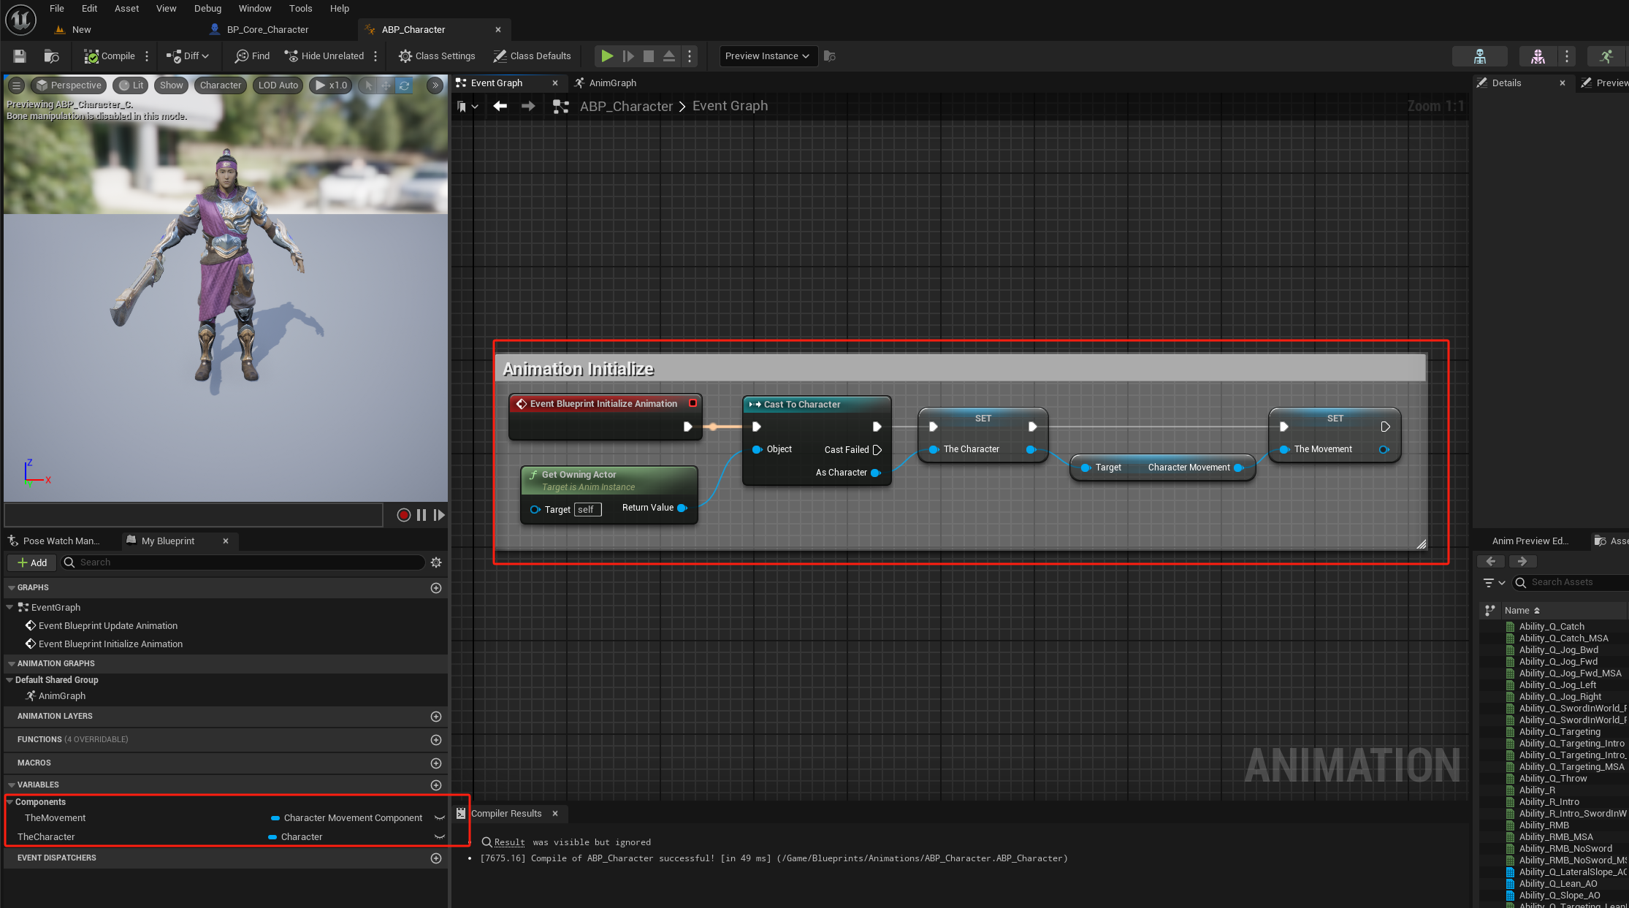This screenshot has width=1629, height=908.
Task: Open Class Defaults
Action: pos(532,56)
